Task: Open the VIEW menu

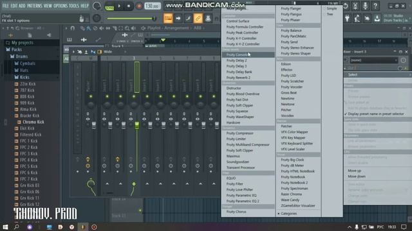Action: [x=48, y=6]
